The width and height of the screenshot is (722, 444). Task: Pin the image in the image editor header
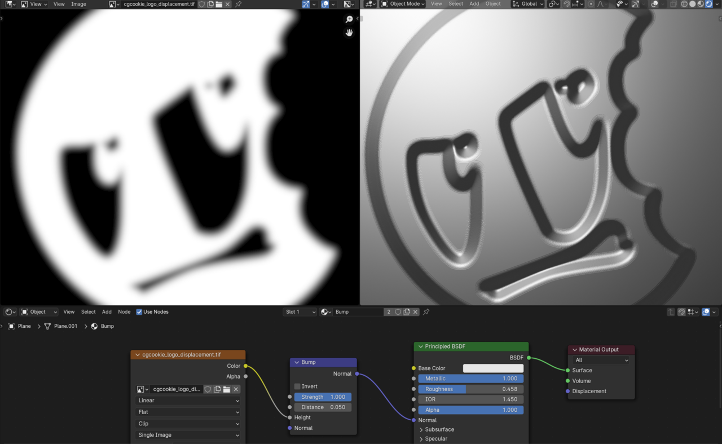coord(238,4)
